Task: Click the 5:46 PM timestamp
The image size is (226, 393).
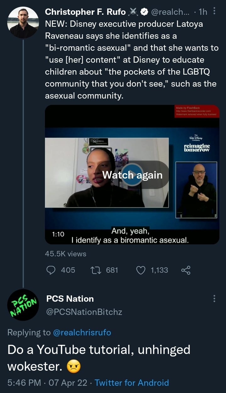Action: tap(24, 383)
